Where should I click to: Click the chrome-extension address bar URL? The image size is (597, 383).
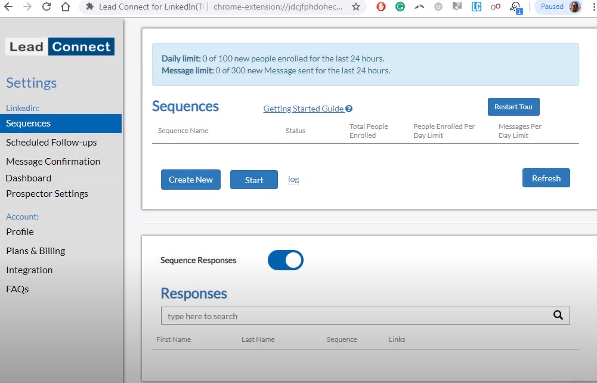click(278, 7)
